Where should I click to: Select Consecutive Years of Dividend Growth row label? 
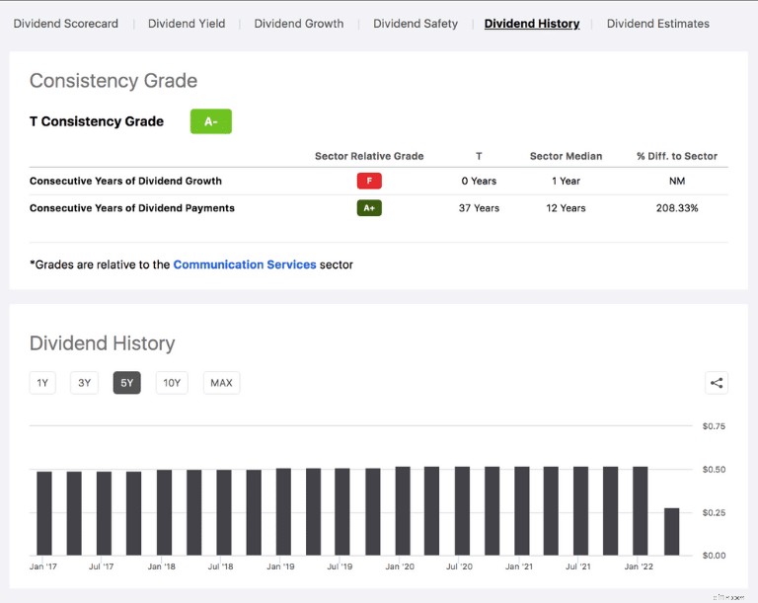click(125, 181)
